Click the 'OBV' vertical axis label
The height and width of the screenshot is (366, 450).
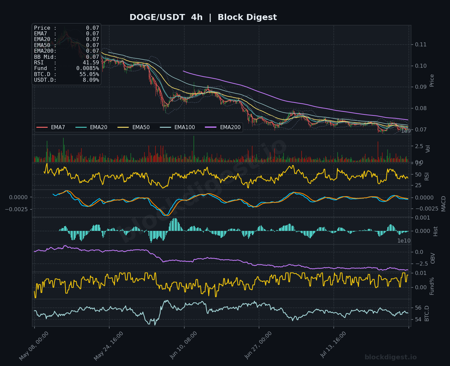point(433,258)
